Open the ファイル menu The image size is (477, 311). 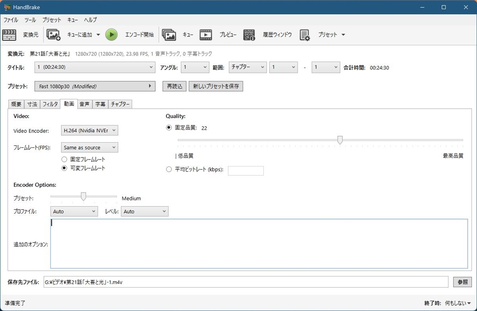tap(11, 20)
